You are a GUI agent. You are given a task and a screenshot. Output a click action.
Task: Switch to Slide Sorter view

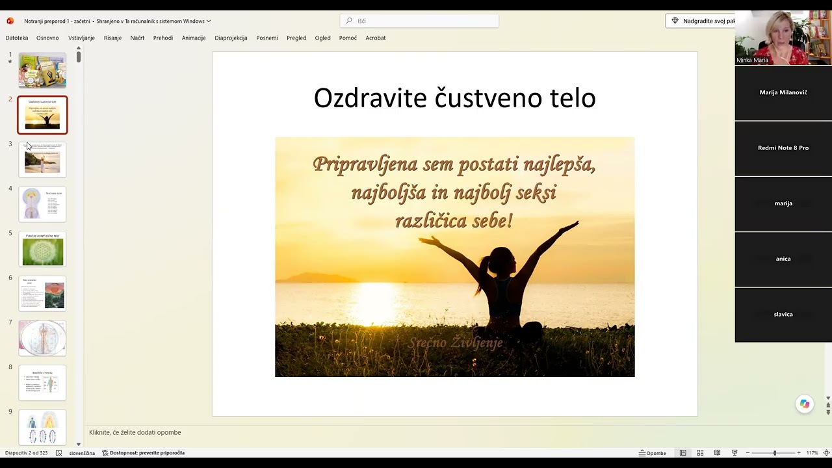pyautogui.click(x=700, y=453)
